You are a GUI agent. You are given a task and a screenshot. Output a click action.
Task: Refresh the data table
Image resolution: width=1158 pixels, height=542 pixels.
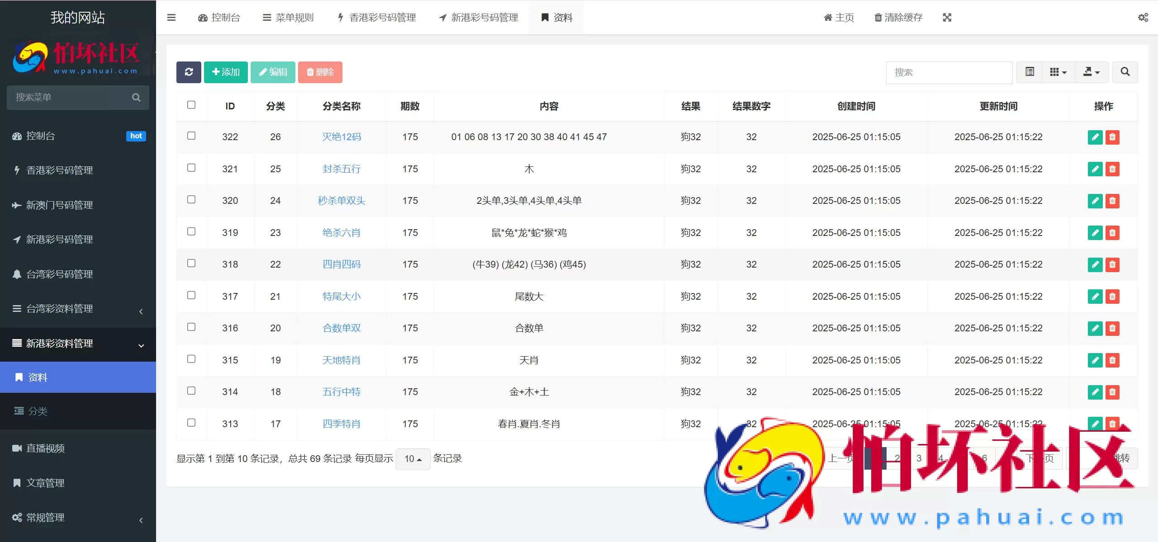189,72
